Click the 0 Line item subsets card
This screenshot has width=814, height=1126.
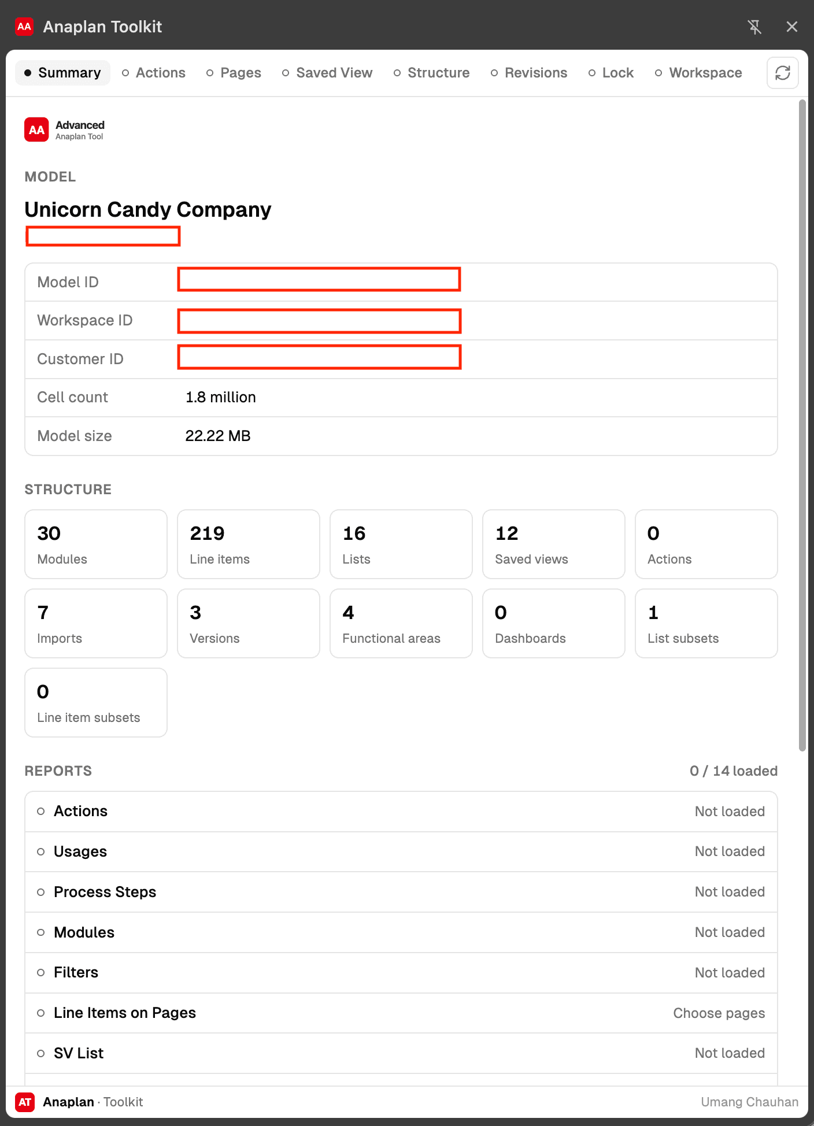click(96, 702)
